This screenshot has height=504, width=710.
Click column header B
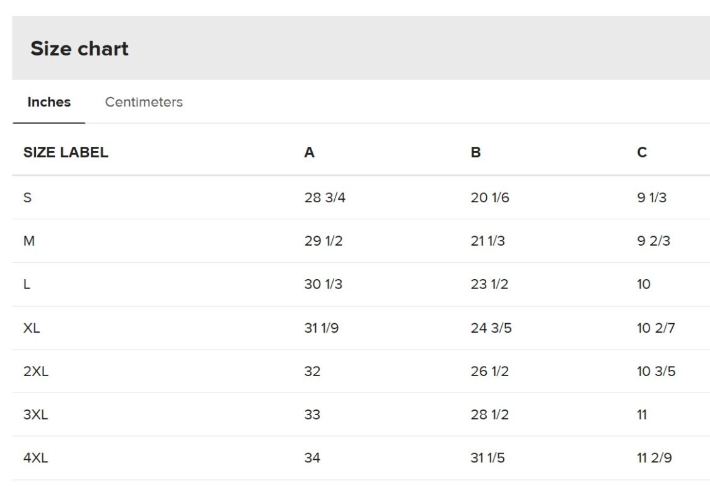click(475, 152)
